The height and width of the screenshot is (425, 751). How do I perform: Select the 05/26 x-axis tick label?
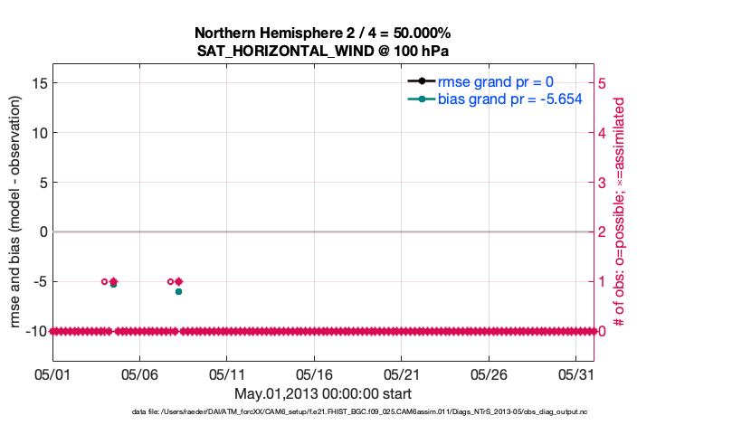[489, 372]
